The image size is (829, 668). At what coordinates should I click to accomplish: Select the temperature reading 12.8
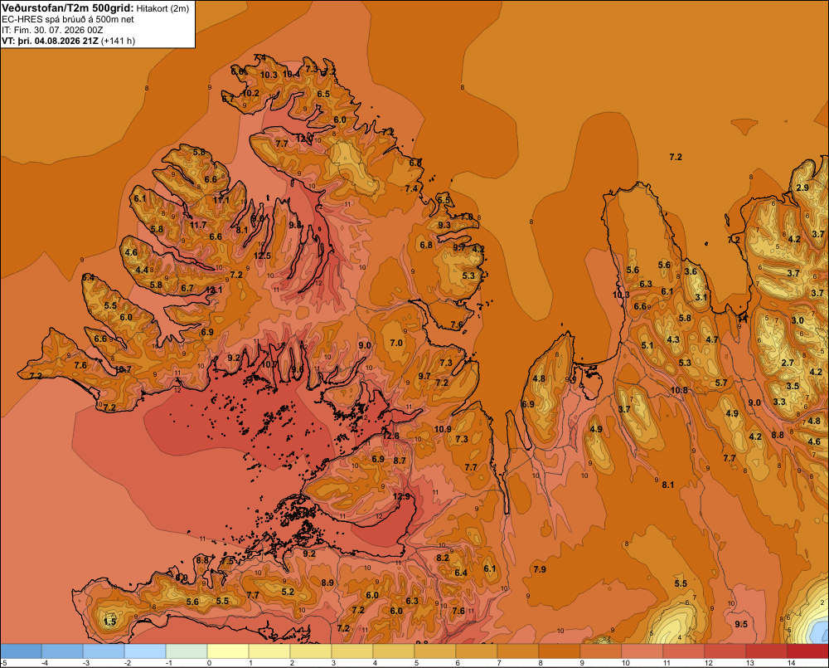click(390, 436)
